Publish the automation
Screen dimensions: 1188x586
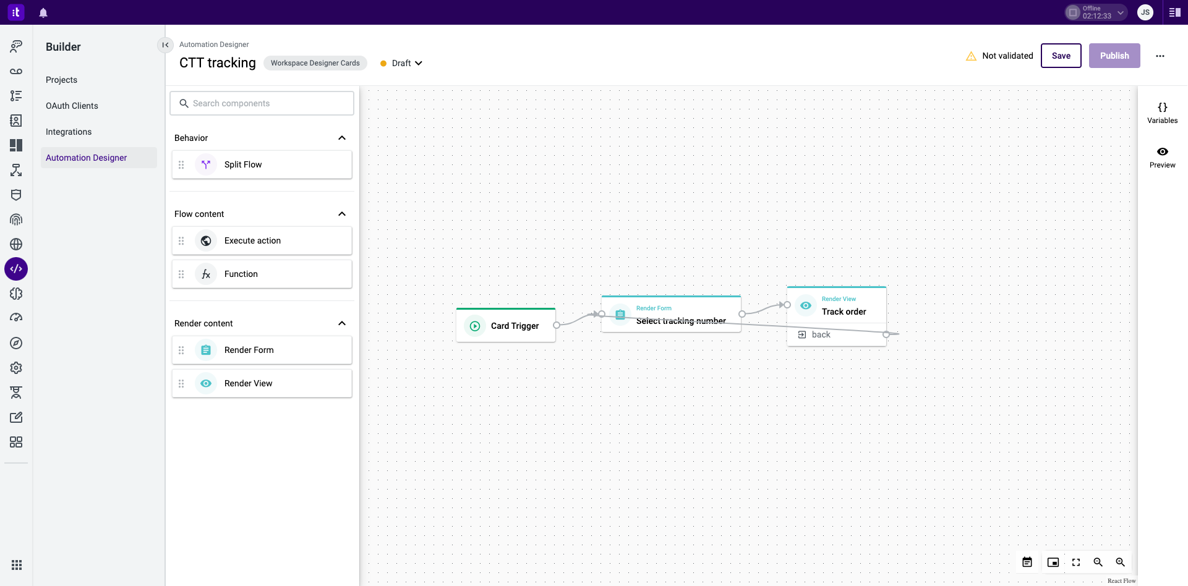click(1114, 56)
